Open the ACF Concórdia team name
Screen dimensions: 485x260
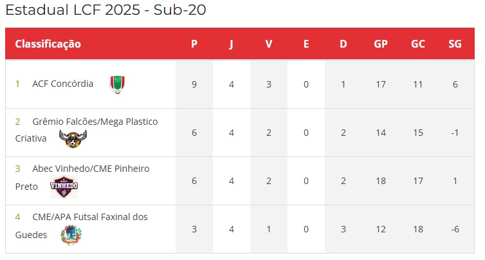pos(63,84)
